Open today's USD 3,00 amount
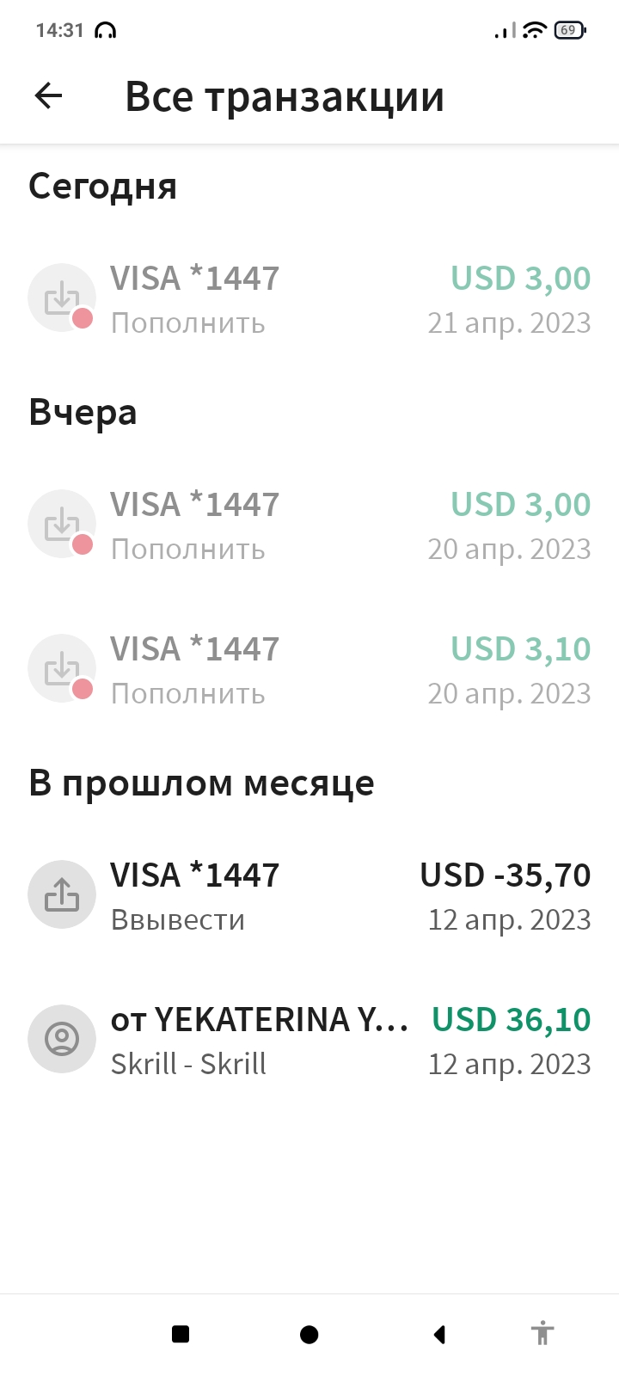This screenshot has width=619, height=1376. point(520,279)
